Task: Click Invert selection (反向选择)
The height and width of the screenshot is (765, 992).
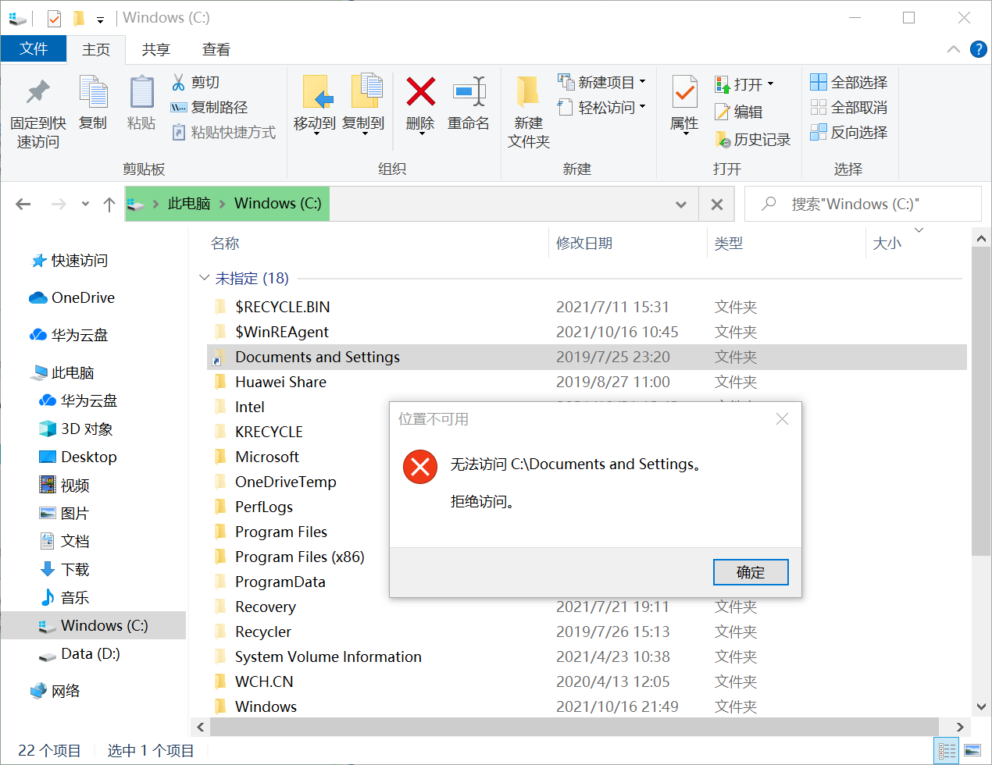Action: [x=849, y=132]
